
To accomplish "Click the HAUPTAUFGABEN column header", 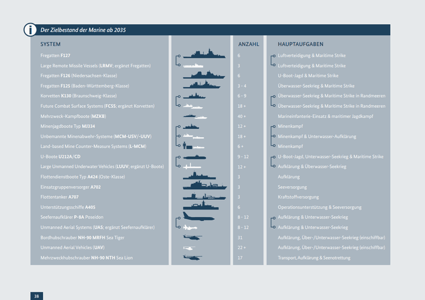I will point(300,44).
